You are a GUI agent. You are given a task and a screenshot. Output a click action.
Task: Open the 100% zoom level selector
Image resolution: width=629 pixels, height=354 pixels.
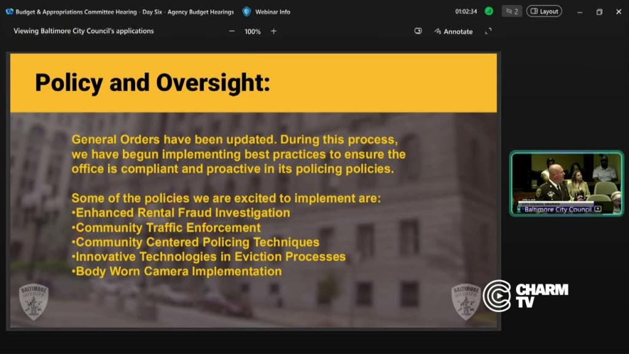click(252, 32)
